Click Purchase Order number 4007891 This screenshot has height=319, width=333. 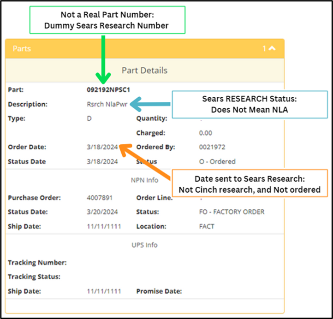tap(100, 198)
